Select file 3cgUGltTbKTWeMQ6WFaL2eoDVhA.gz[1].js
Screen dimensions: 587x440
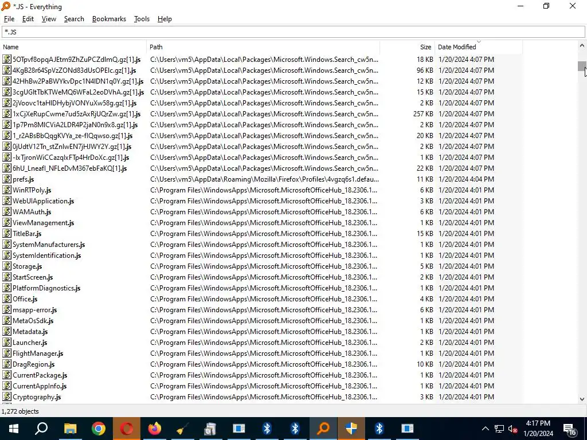[x=78, y=92]
